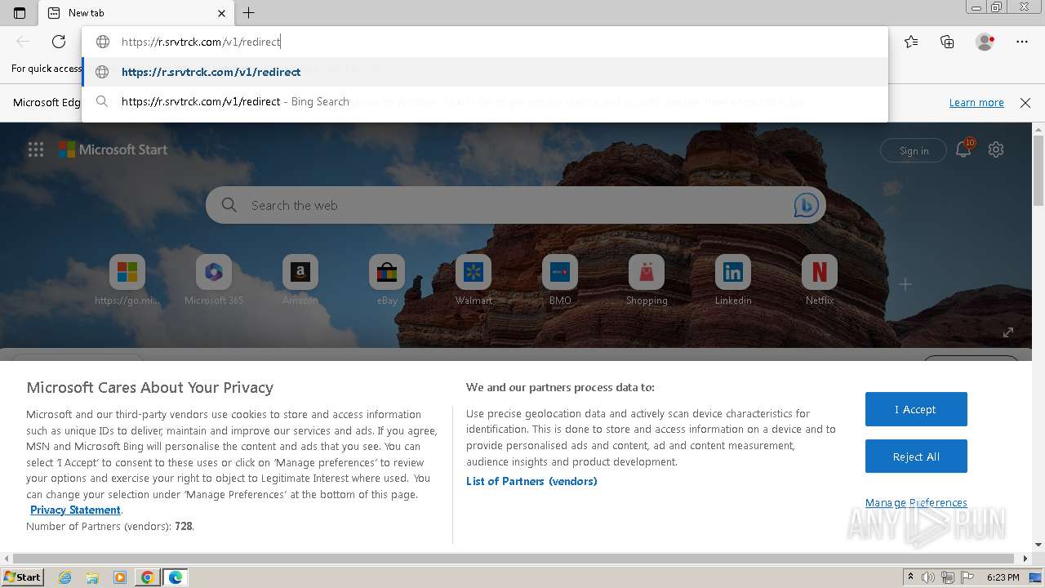Click the Sign in button

click(x=914, y=150)
